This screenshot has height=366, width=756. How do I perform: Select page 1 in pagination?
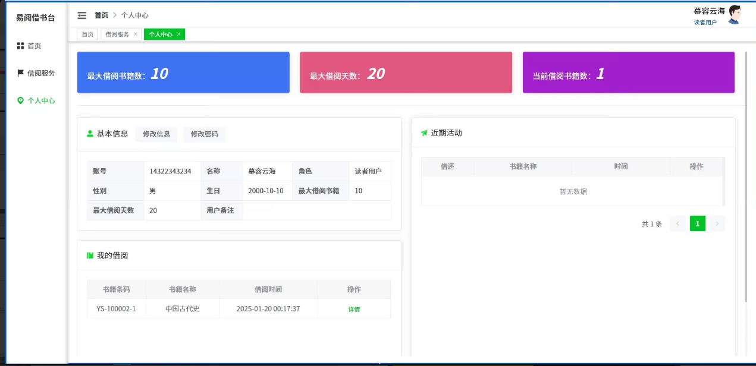(698, 223)
